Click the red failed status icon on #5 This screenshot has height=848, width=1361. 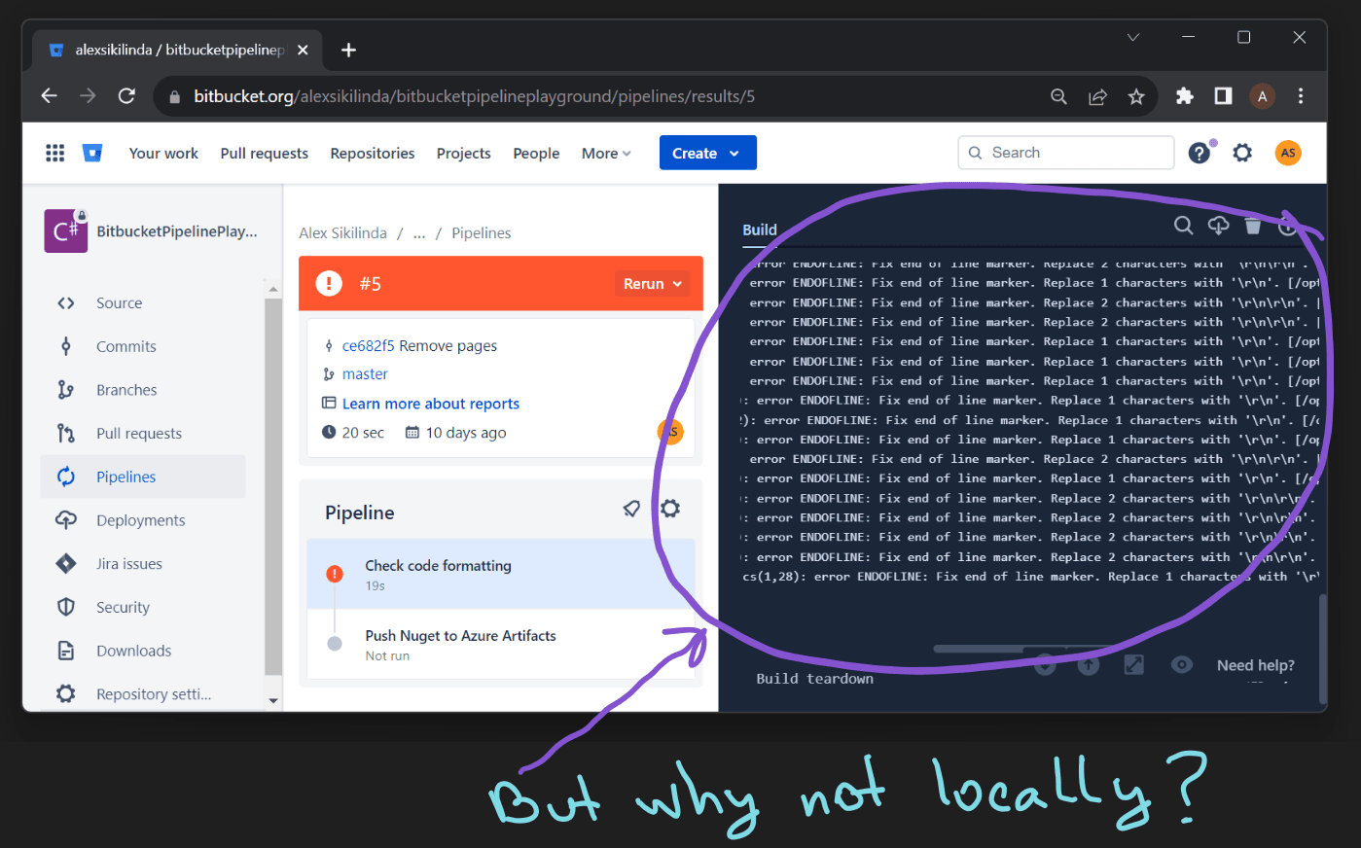click(329, 283)
